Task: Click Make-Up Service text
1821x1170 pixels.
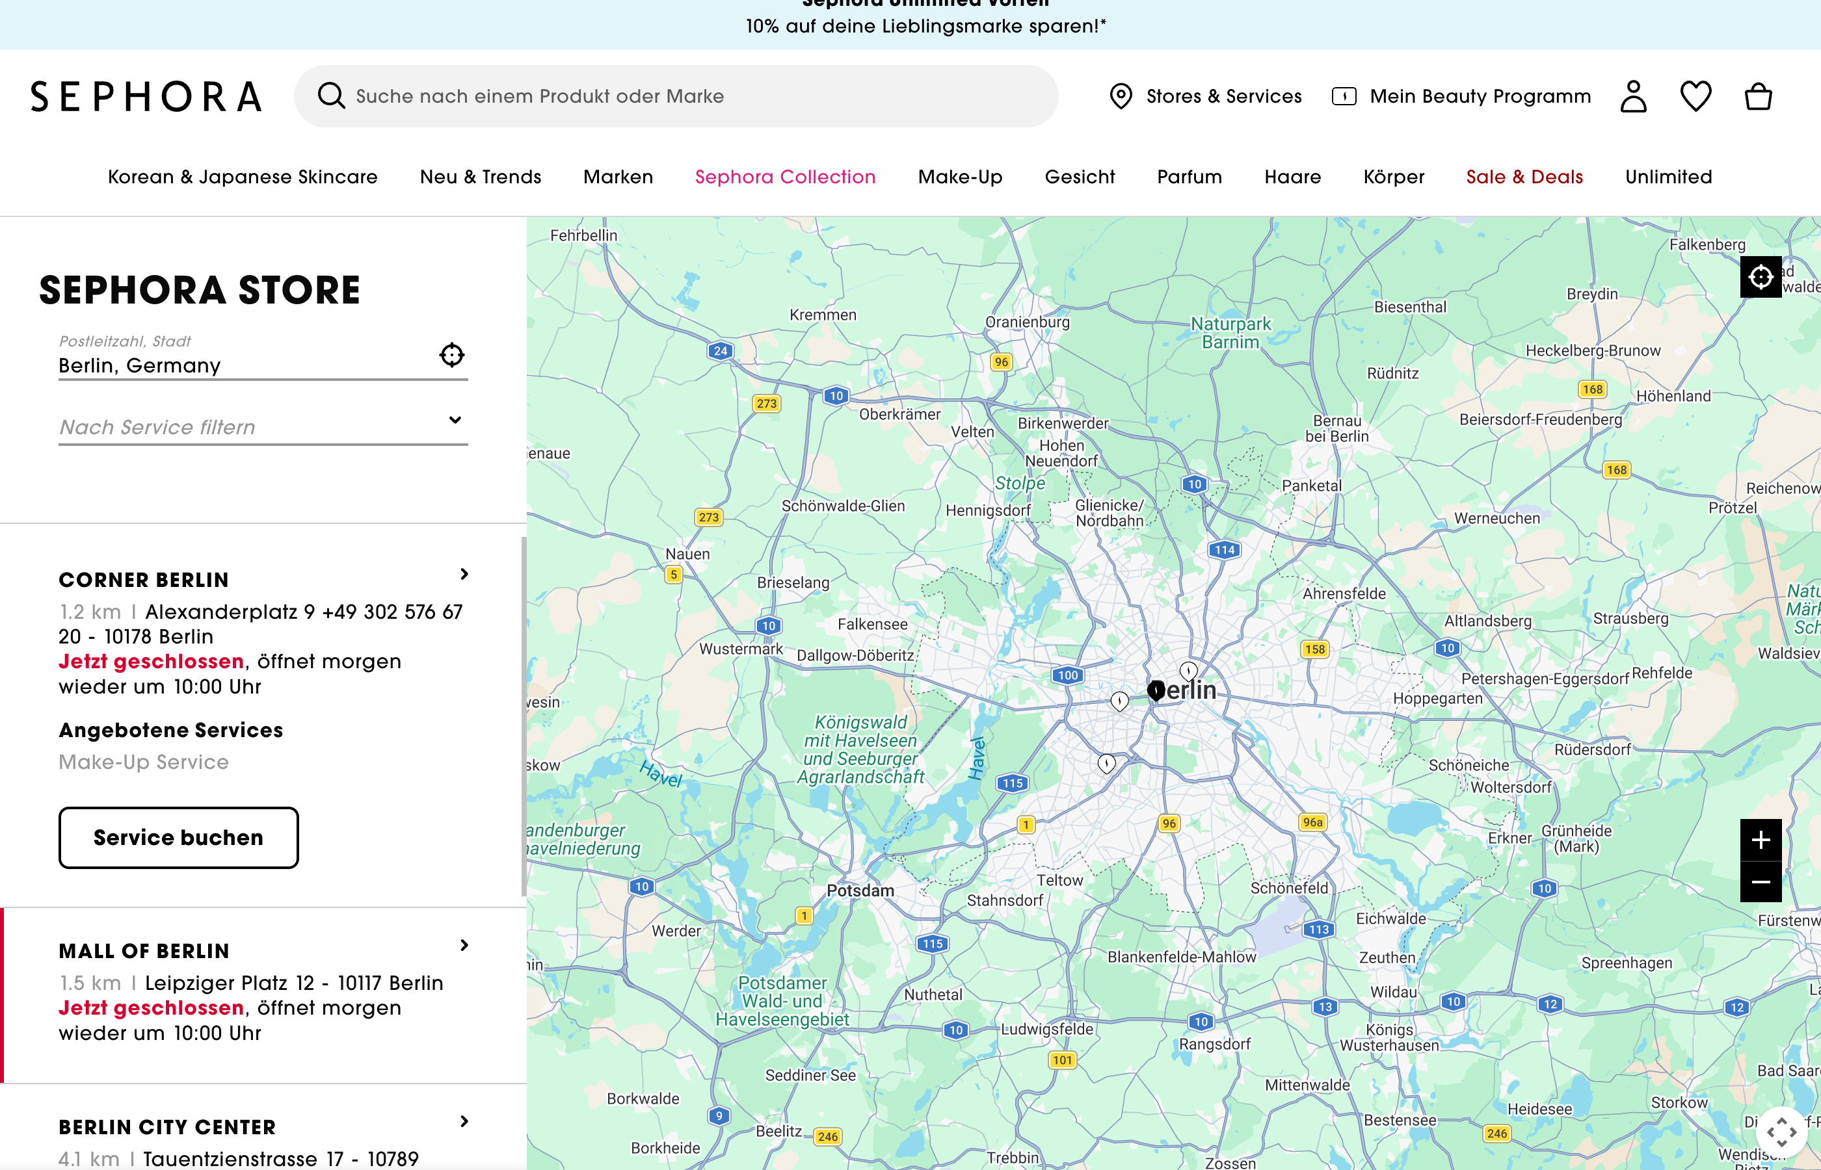Action: pyautogui.click(x=144, y=762)
